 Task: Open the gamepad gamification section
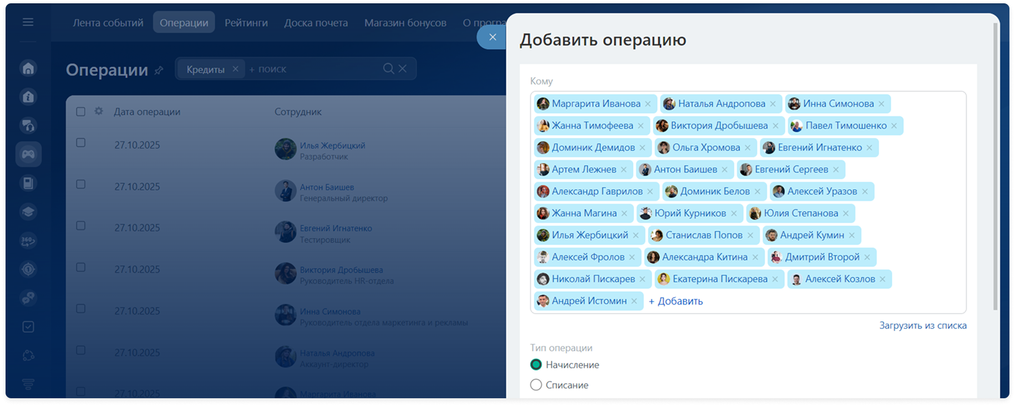[x=28, y=155]
